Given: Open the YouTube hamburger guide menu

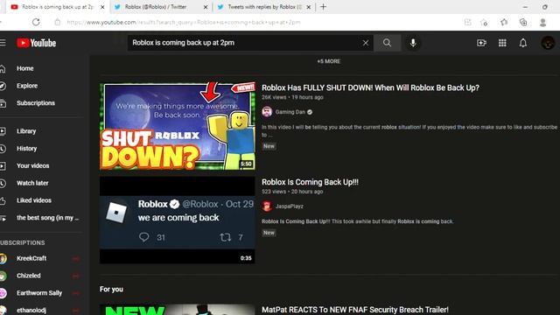Looking at the screenshot, I should [3, 43].
